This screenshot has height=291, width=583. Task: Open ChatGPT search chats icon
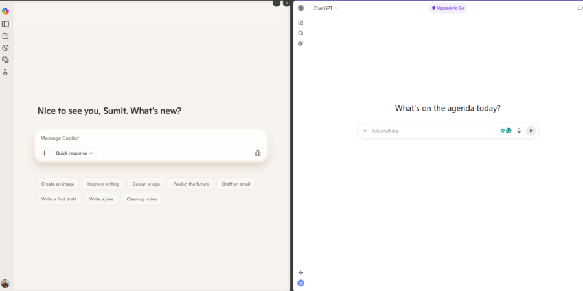tap(301, 33)
